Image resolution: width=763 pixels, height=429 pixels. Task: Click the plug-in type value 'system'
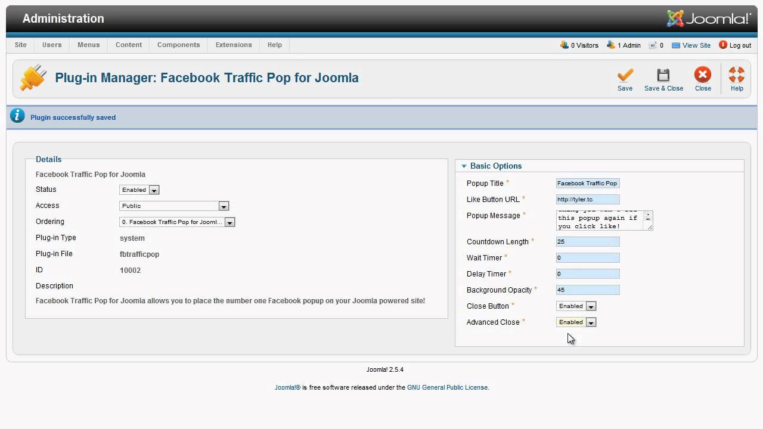(x=132, y=238)
